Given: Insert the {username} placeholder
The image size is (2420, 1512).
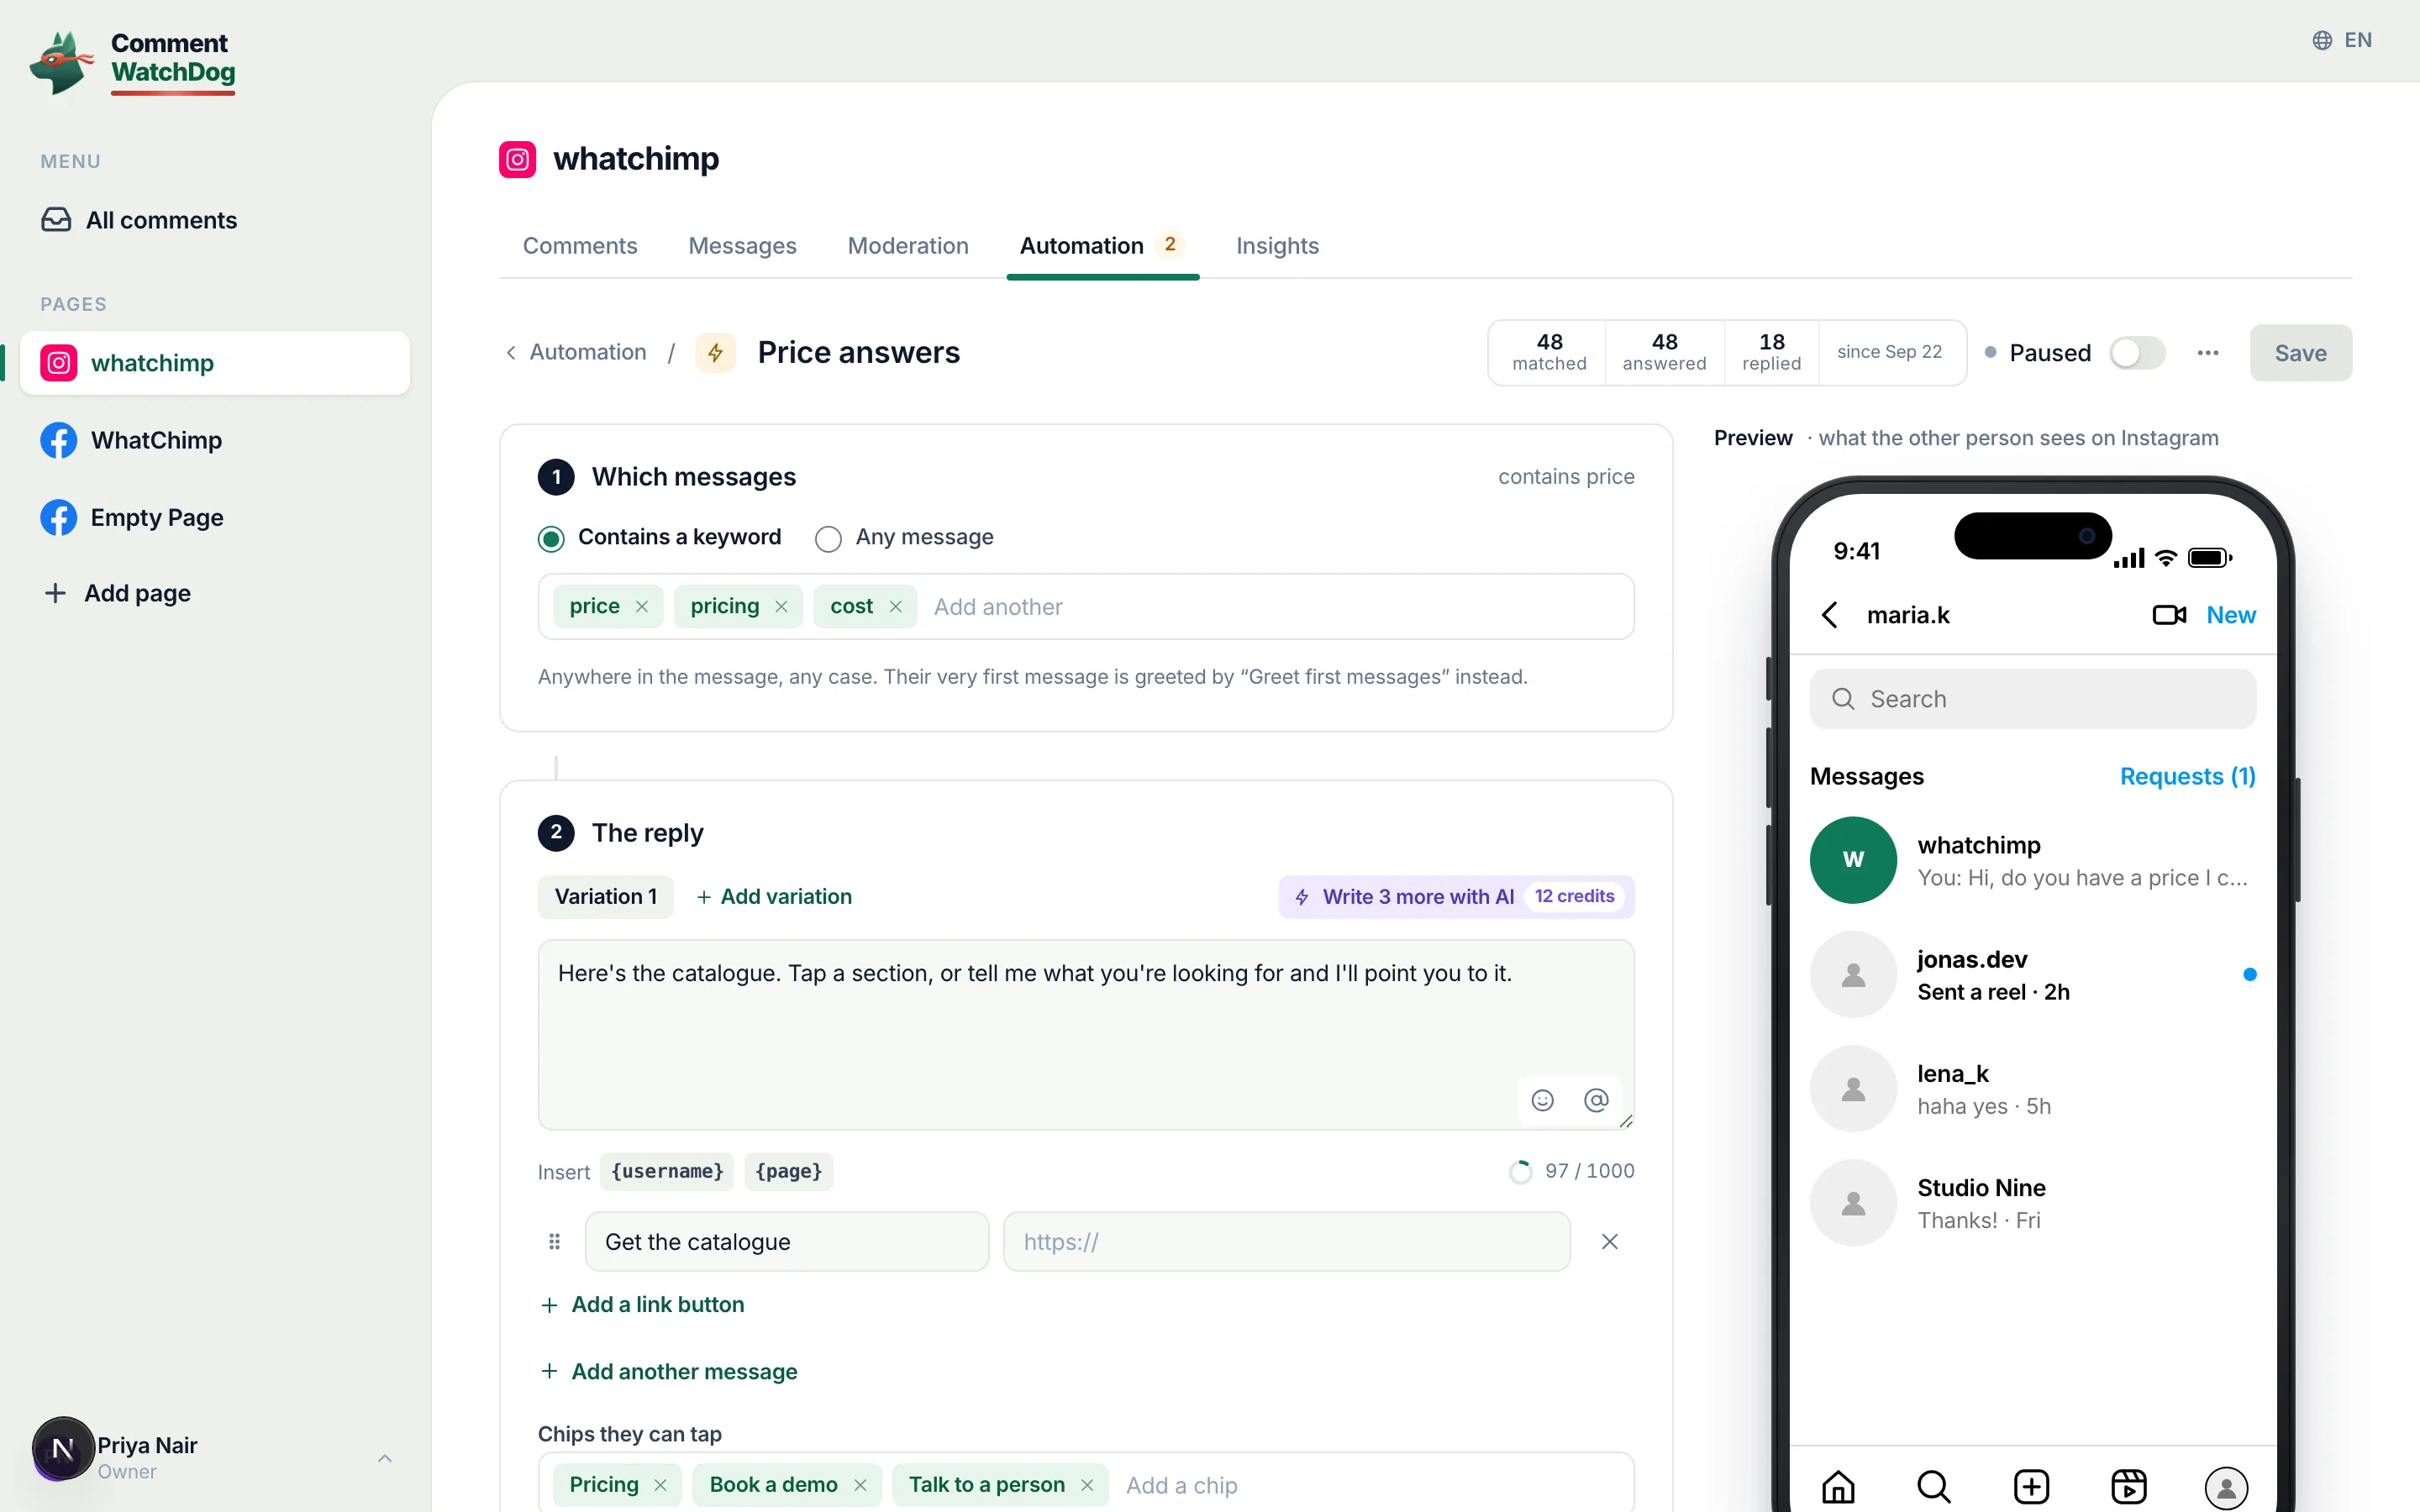Looking at the screenshot, I should [x=667, y=1172].
